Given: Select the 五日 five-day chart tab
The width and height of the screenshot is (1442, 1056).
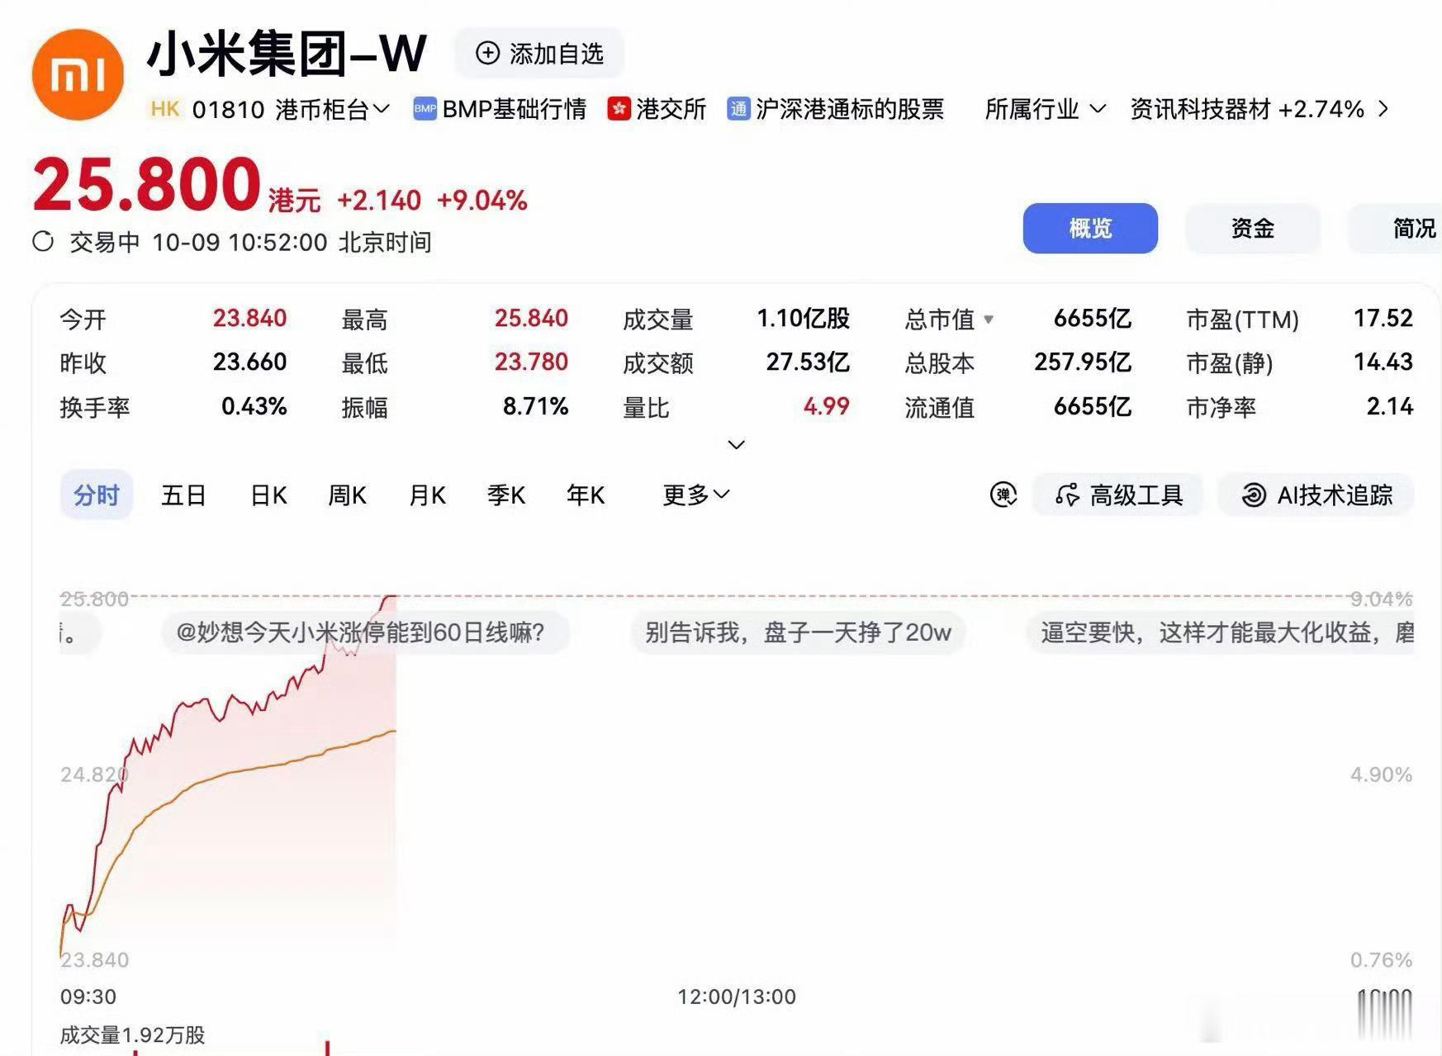Looking at the screenshot, I should click(x=183, y=495).
